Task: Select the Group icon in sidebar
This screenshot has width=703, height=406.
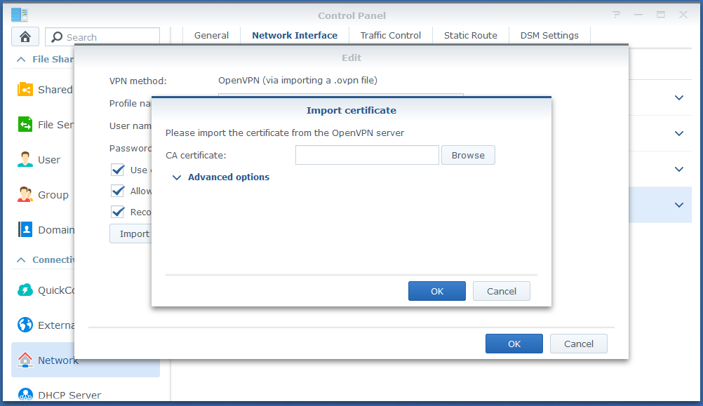Action: (x=25, y=195)
